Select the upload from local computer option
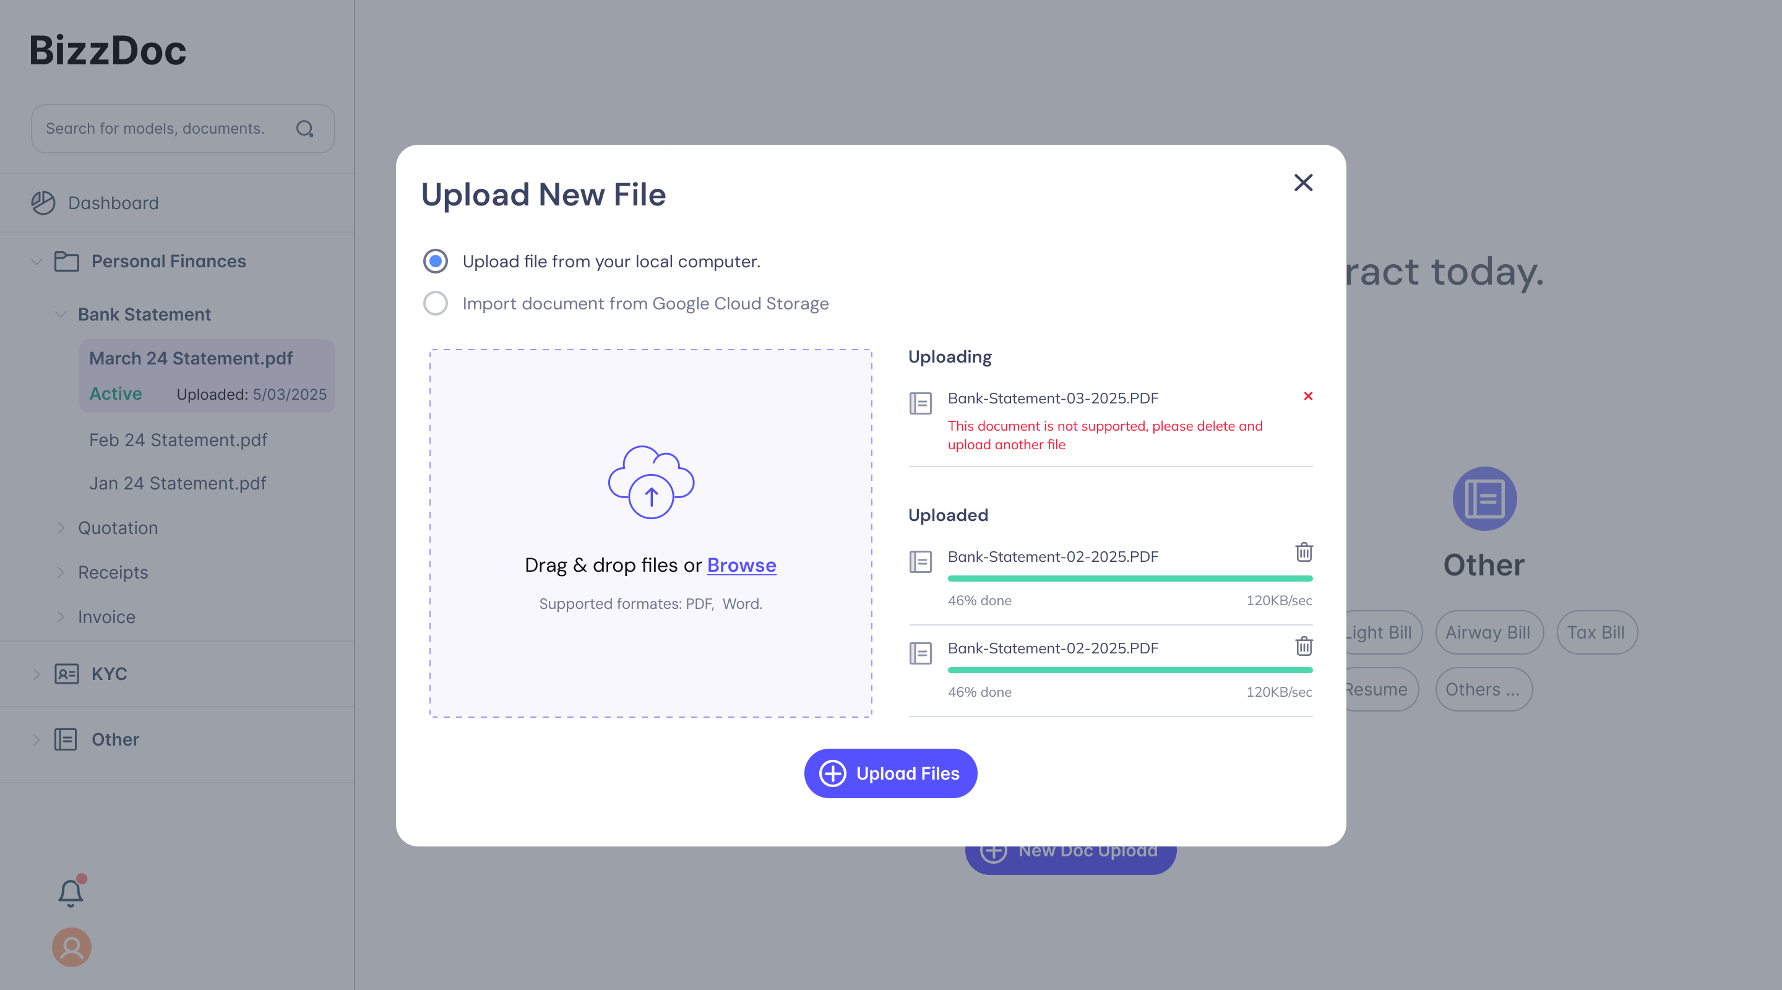Viewport: 1782px width, 990px height. 435,262
